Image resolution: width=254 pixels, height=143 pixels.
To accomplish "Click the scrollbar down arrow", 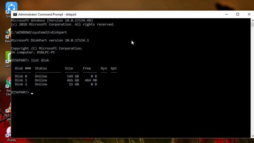I will point(252,136).
